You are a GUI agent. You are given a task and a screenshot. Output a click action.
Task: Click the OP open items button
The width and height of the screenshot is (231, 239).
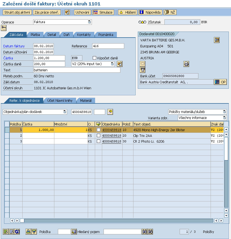(x=220, y=82)
